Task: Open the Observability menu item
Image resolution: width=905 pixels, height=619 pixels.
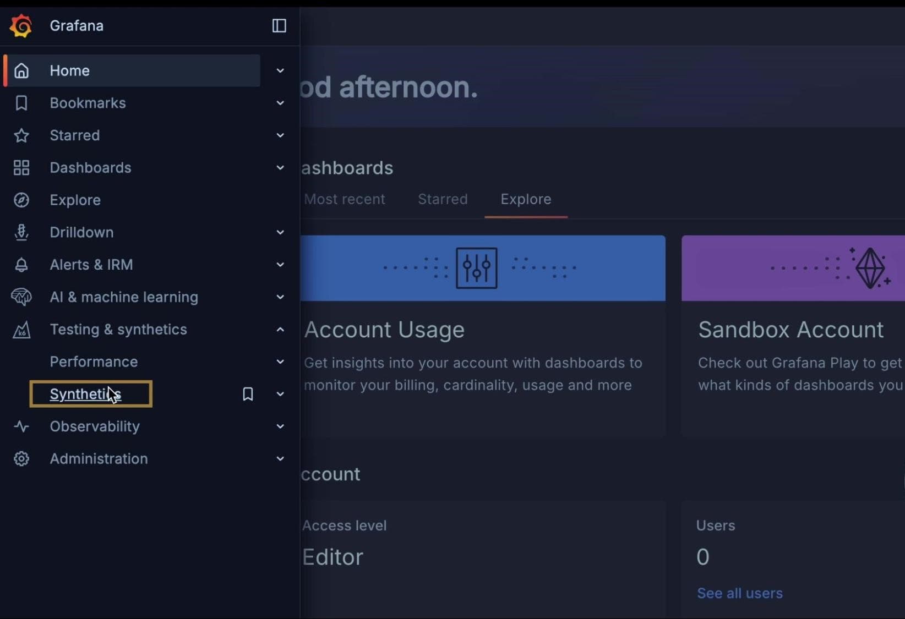Action: tap(95, 426)
